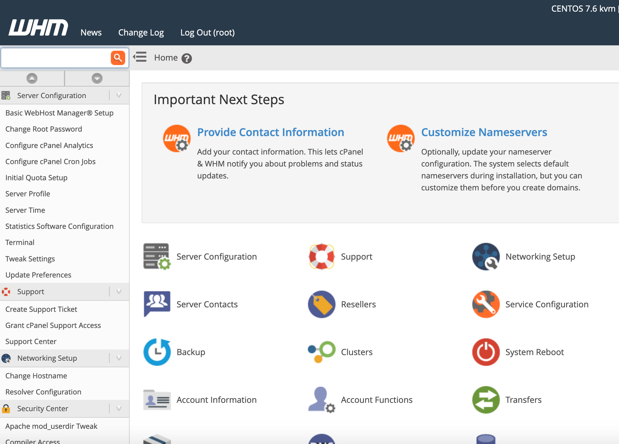Collapse the Networking Setup sidebar section chevron
This screenshot has height=444, width=619.
(x=119, y=358)
